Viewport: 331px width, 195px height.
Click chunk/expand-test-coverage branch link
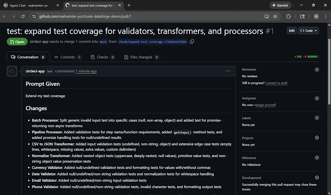pos(152,42)
